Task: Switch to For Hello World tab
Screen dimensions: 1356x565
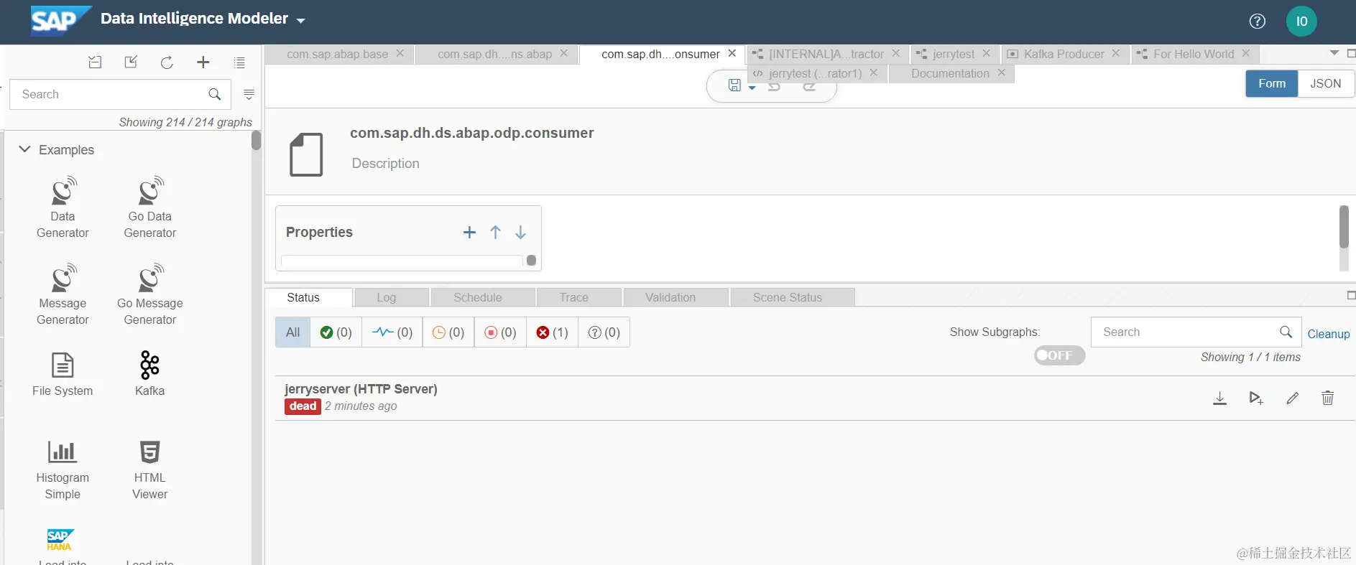Action: (x=1193, y=54)
